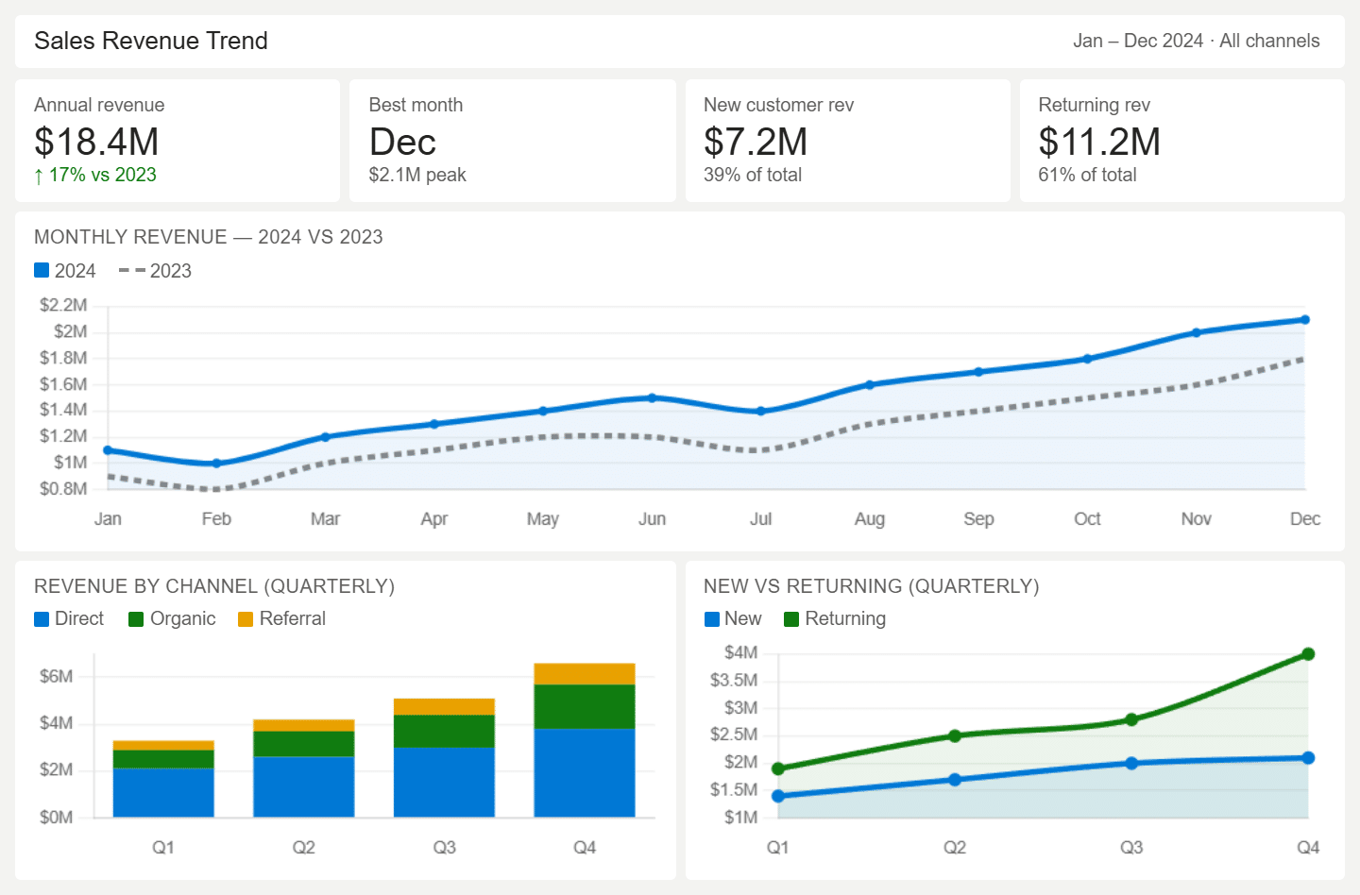The width and height of the screenshot is (1360, 895).
Task: Click the 'NEW VS RETURNING (QUARTERLY)' heading
Action: tap(872, 586)
